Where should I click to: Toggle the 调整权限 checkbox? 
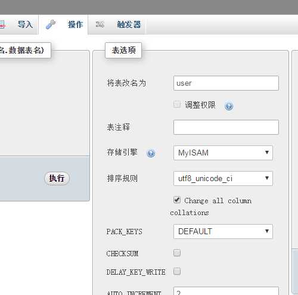[x=176, y=104]
